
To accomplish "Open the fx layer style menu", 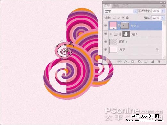I will [126, 61].
